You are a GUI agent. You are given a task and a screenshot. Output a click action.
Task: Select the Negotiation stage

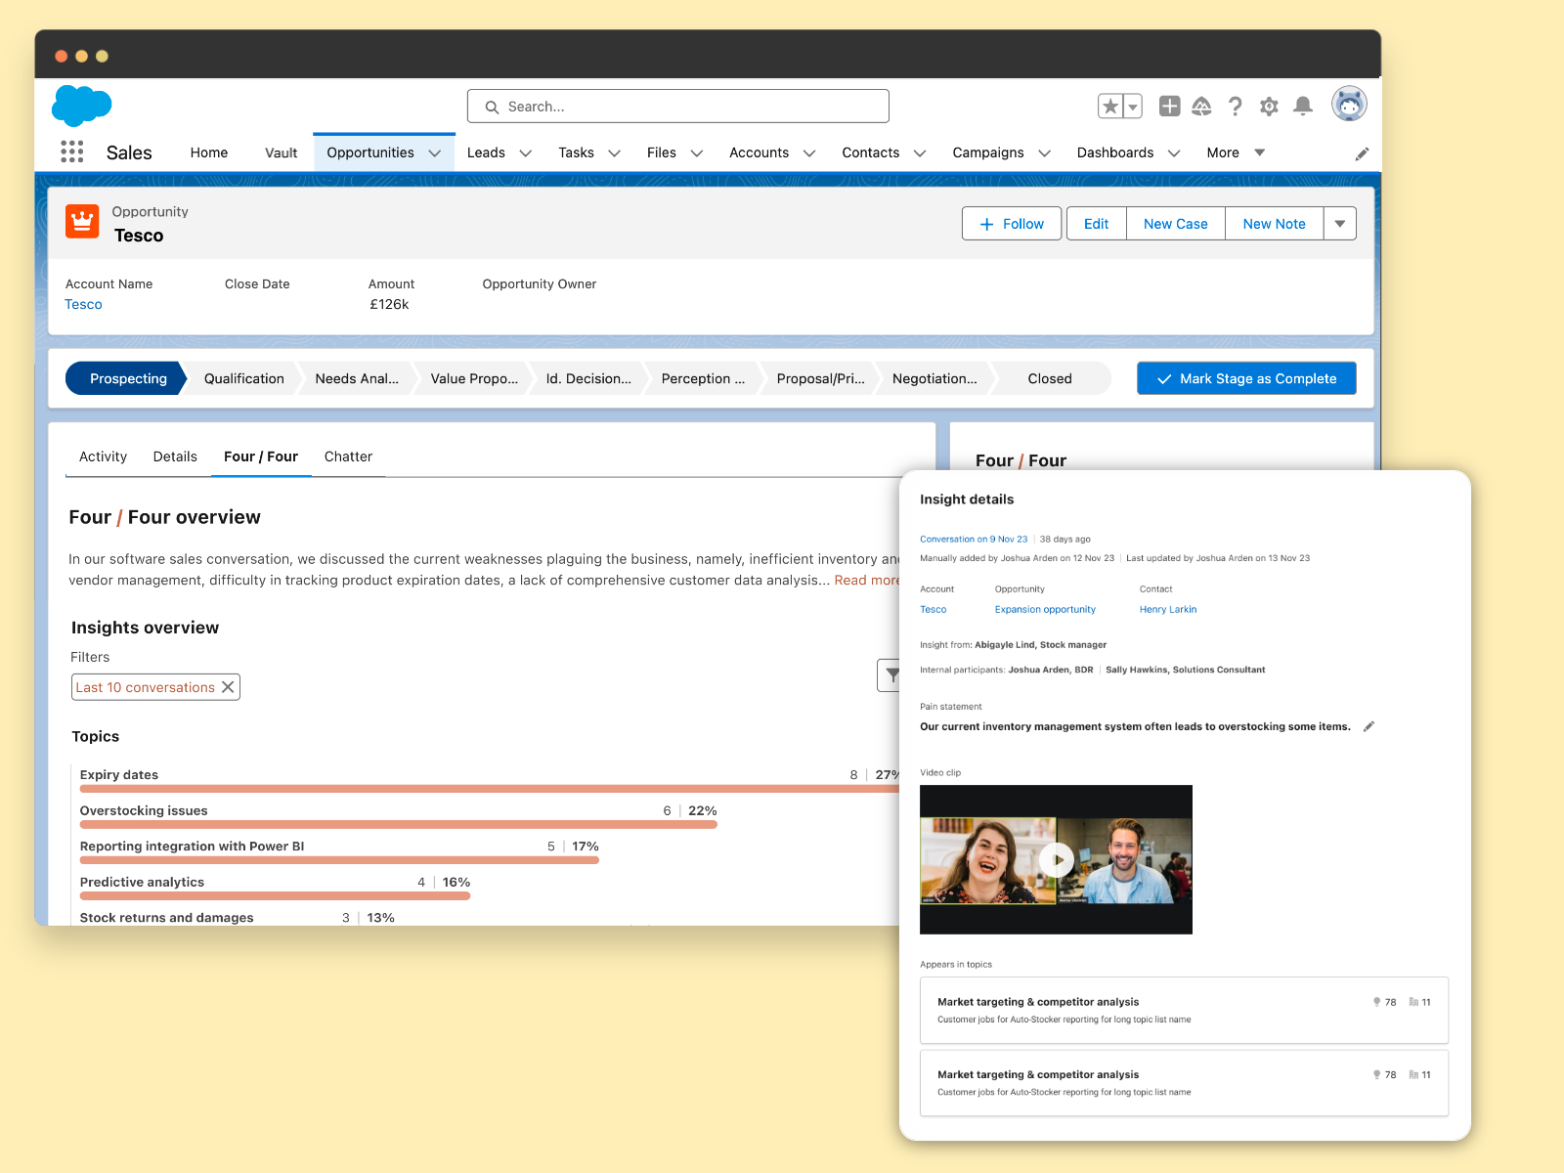click(934, 378)
